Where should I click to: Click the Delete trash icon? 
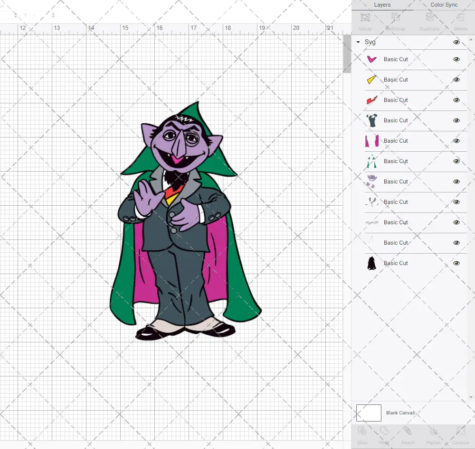(461, 17)
